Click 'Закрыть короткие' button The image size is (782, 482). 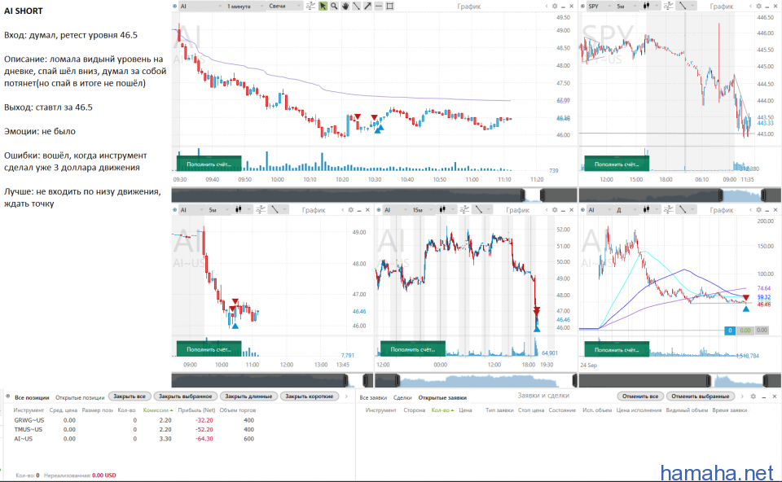310,397
